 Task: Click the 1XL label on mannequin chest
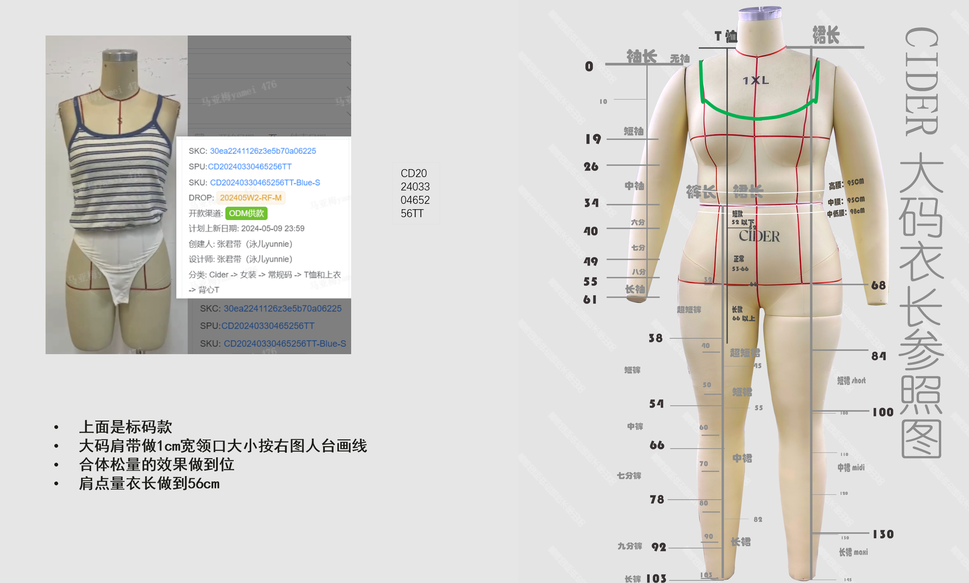tap(756, 81)
